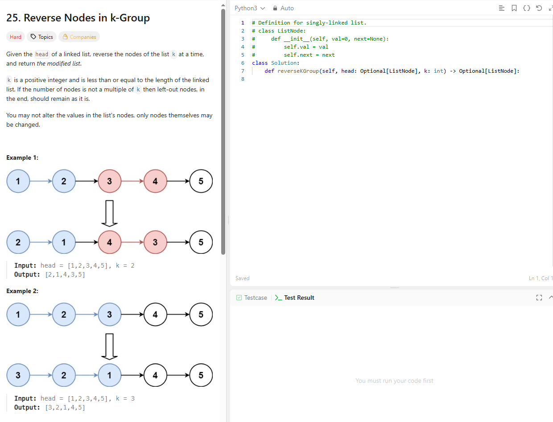Click the problem description vertical scrollbar
The height and width of the screenshot is (422, 553).
click(x=223, y=134)
